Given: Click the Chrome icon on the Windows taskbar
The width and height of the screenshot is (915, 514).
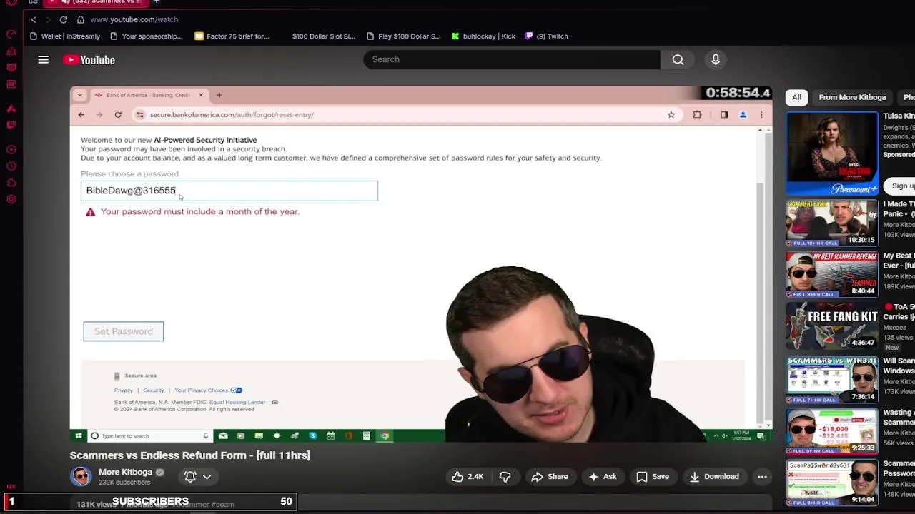Looking at the screenshot, I should (385, 435).
